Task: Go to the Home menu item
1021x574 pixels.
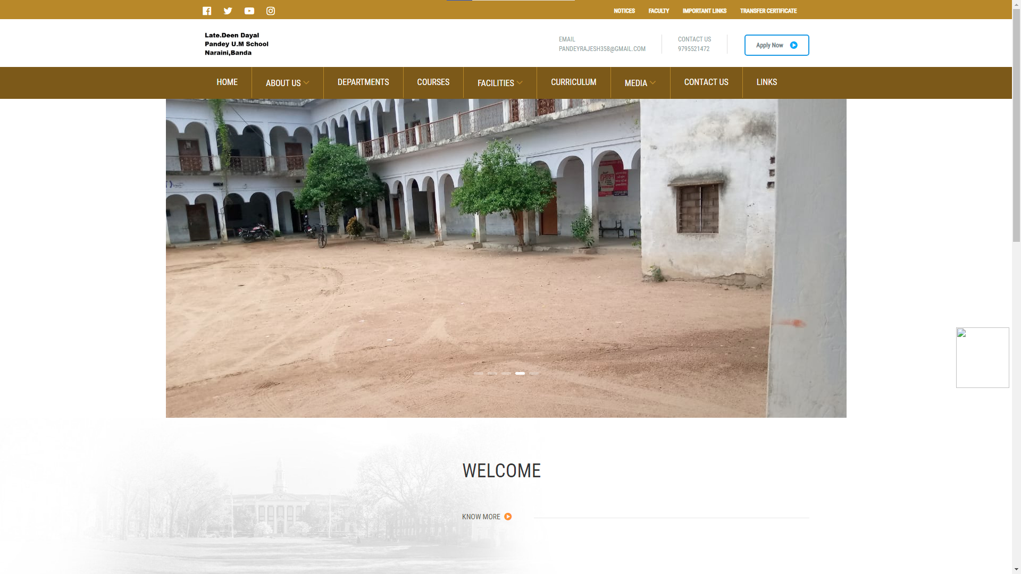Action: pos(227,82)
